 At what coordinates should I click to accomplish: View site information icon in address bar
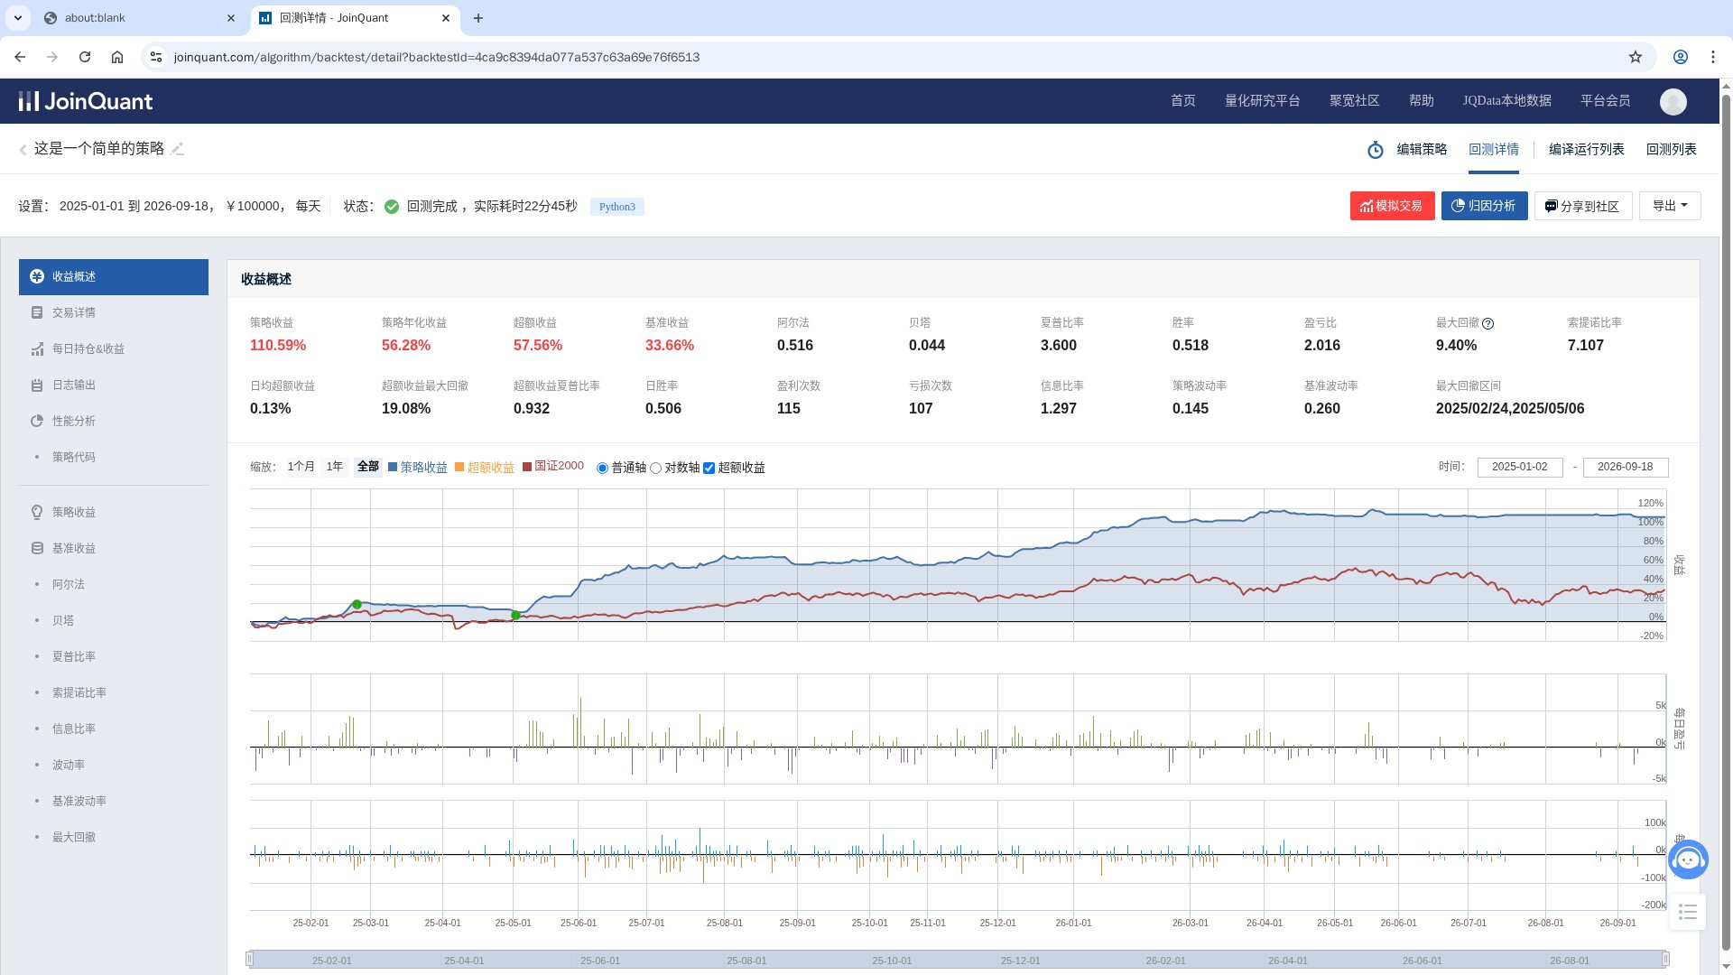click(x=156, y=57)
